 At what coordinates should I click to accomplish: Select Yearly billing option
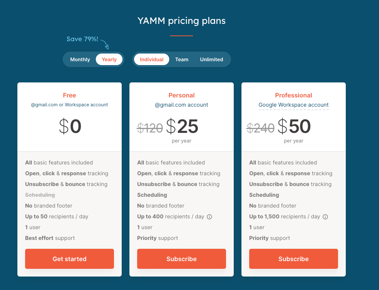(x=109, y=60)
